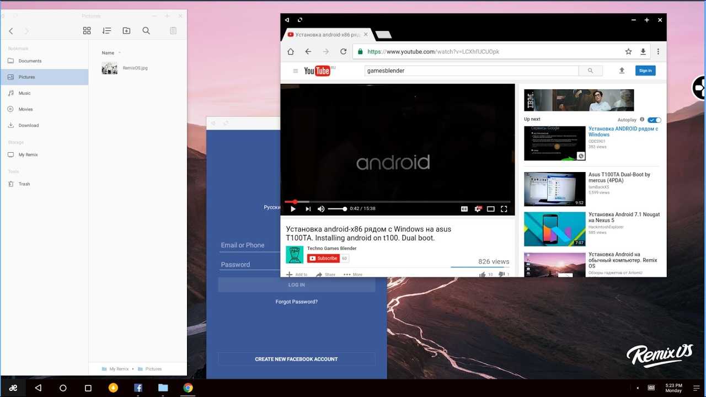Open file manager search
706x397 pixels.
click(x=146, y=31)
